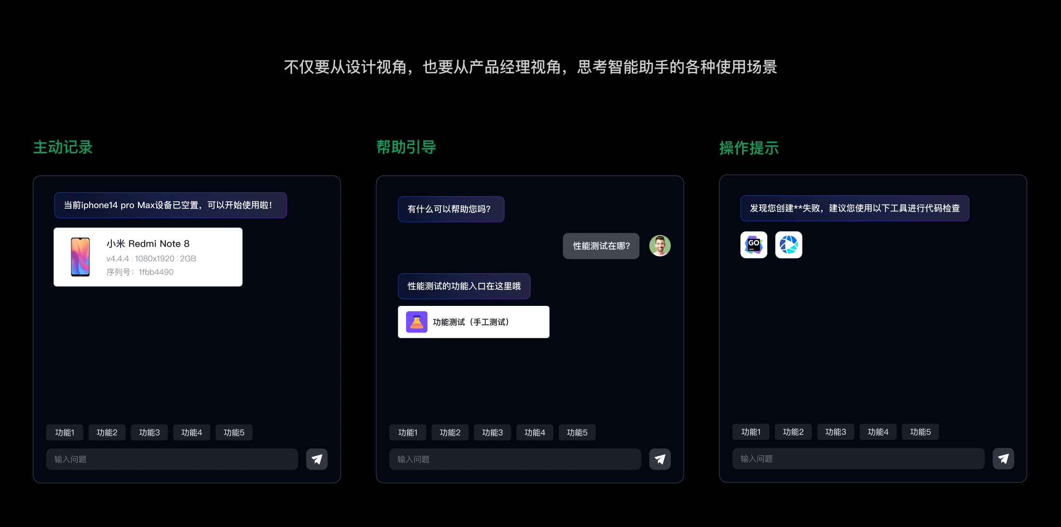This screenshot has height=527, width=1061.
Task: Choose 功能1 chip in 帮助引导 panel
Action: [408, 433]
